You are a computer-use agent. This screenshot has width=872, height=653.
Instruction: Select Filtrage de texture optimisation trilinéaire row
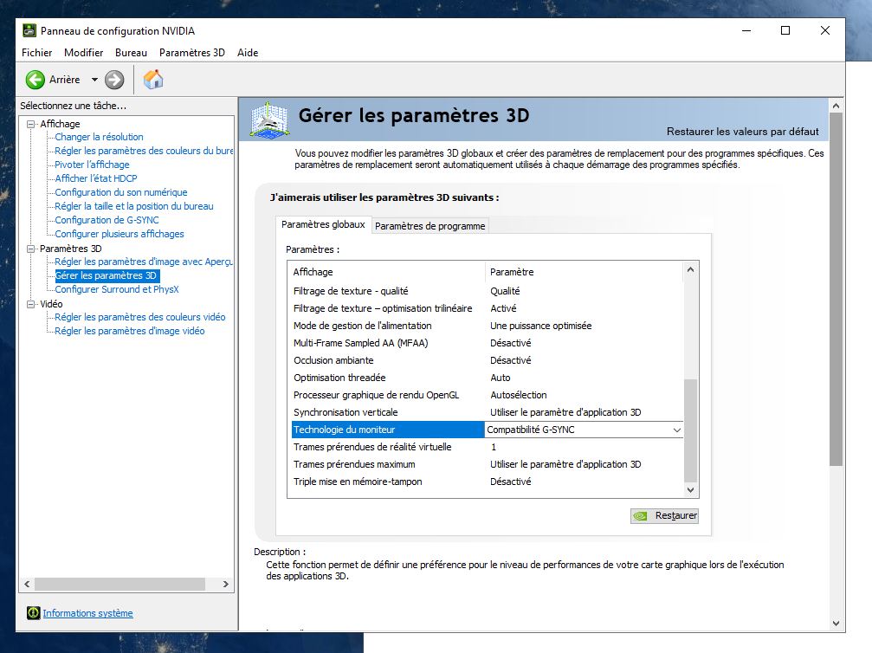tap(488, 308)
